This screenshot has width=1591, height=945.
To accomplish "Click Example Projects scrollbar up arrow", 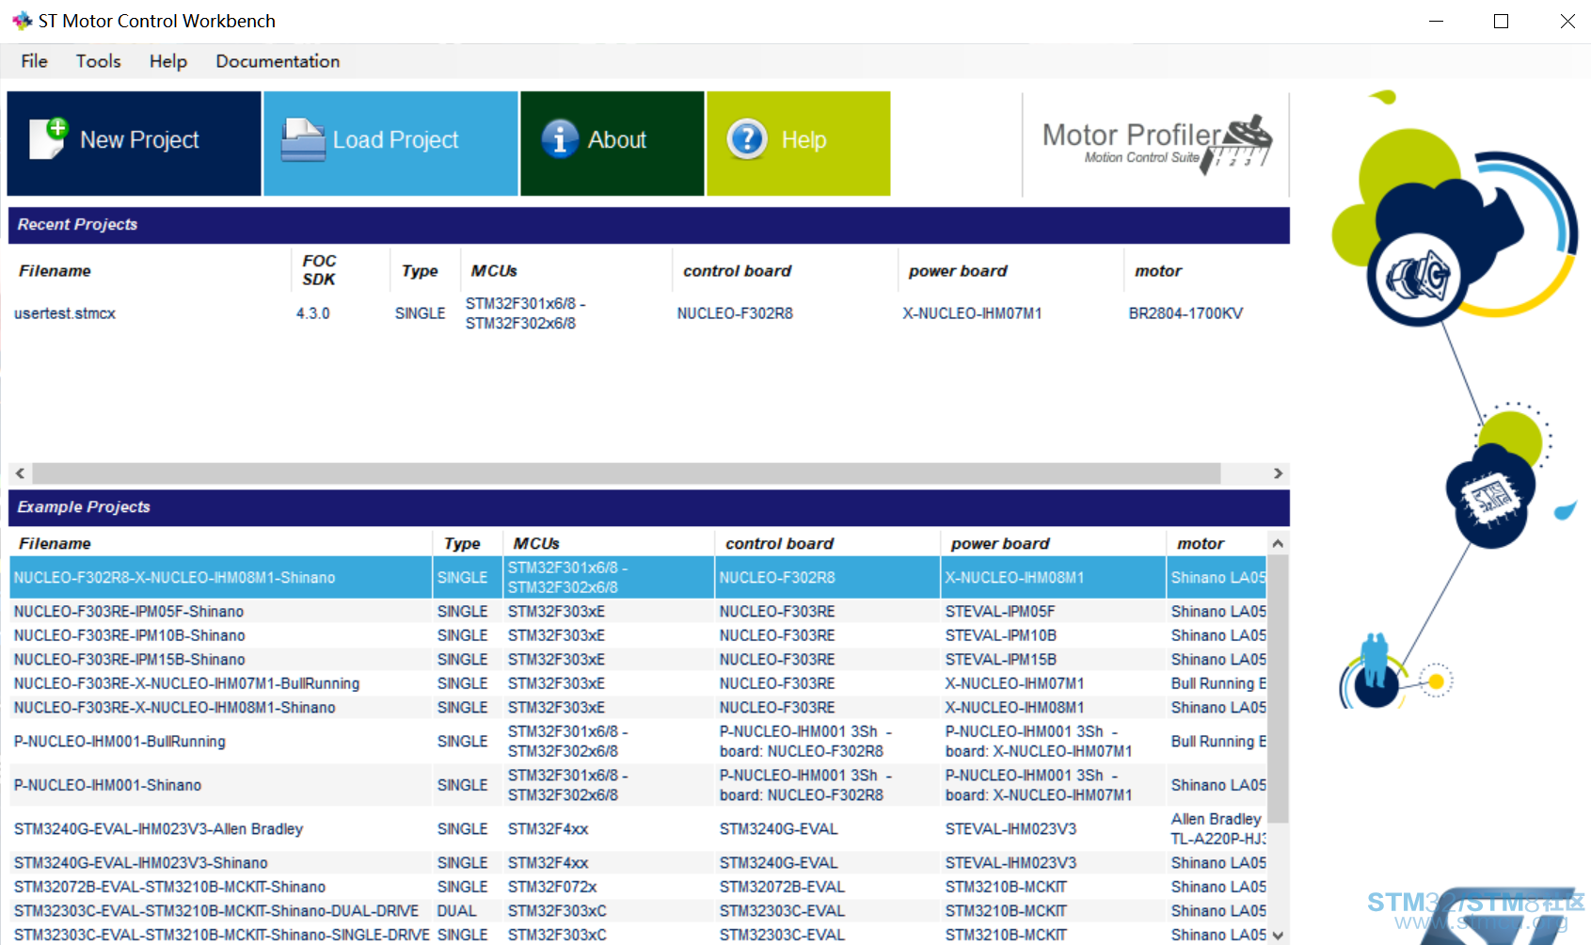I will (1278, 544).
